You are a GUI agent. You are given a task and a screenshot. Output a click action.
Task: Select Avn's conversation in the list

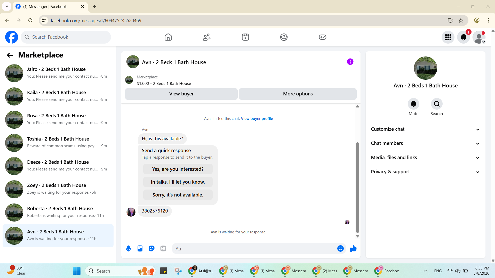(58, 235)
